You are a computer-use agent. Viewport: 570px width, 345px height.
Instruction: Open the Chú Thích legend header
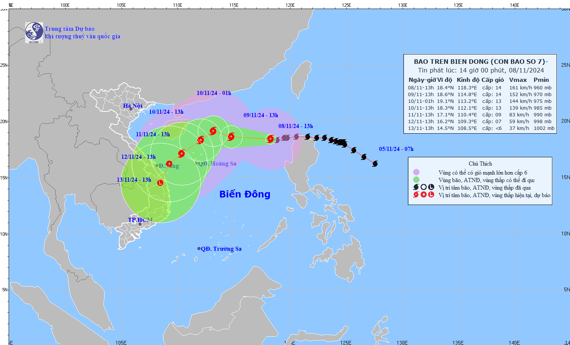click(480, 163)
